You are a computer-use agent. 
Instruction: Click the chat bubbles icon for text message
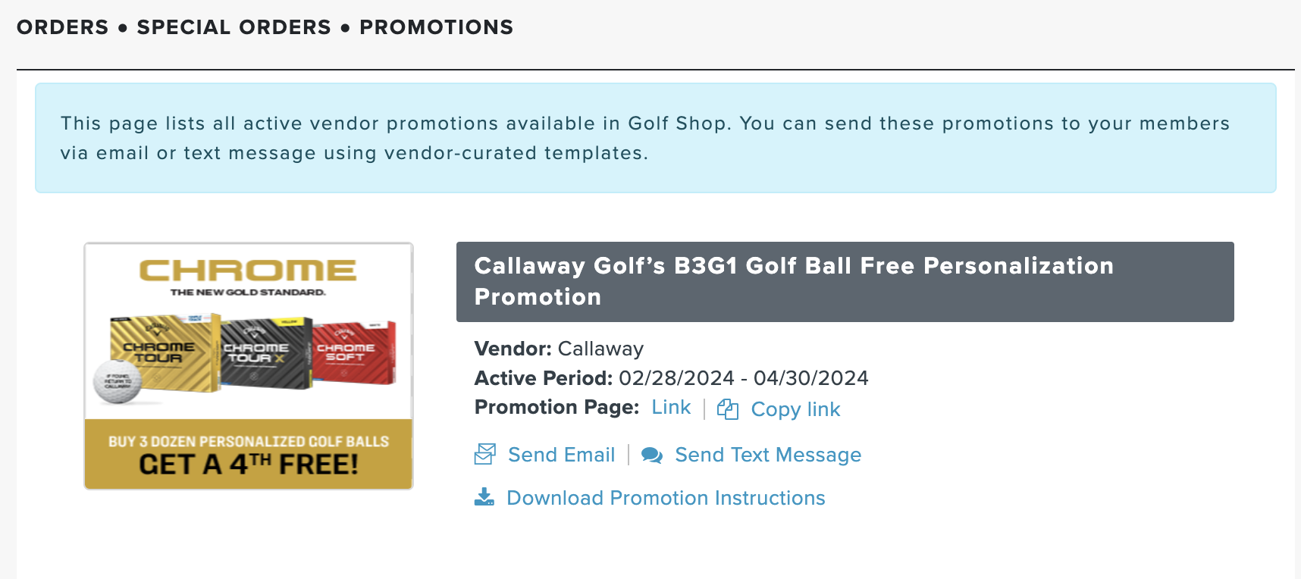652,455
